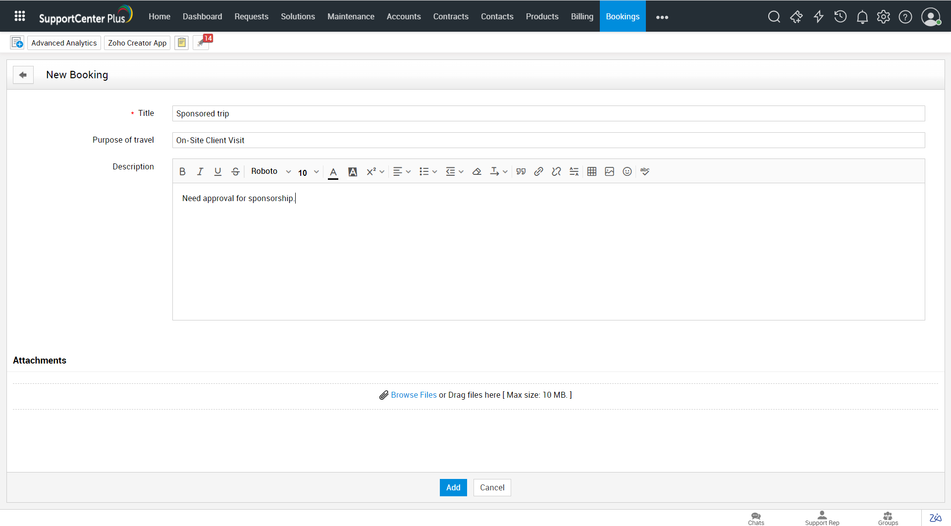The image size is (951, 526).
Task: Expand the text alignment dropdown
Action: coord(401,171)
